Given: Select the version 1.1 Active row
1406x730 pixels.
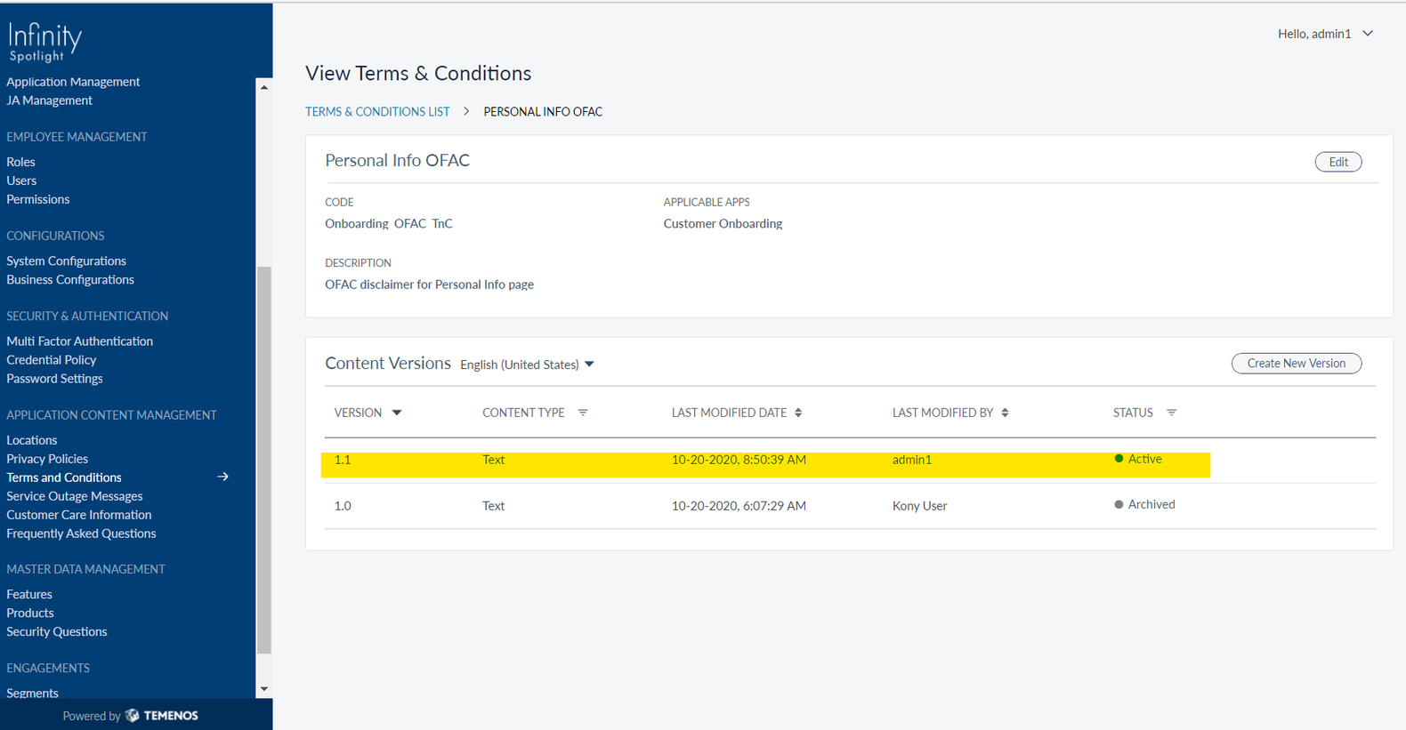Looking at the screenshot, I should pyautogui.click(x=765, y=461).
